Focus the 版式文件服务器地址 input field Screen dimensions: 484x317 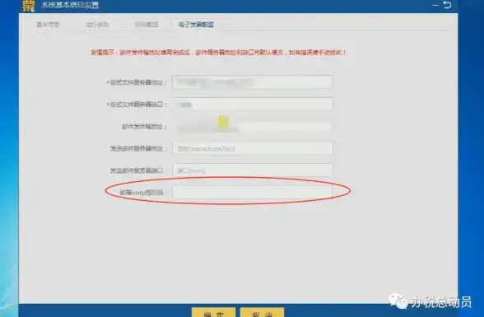[252, 82]
